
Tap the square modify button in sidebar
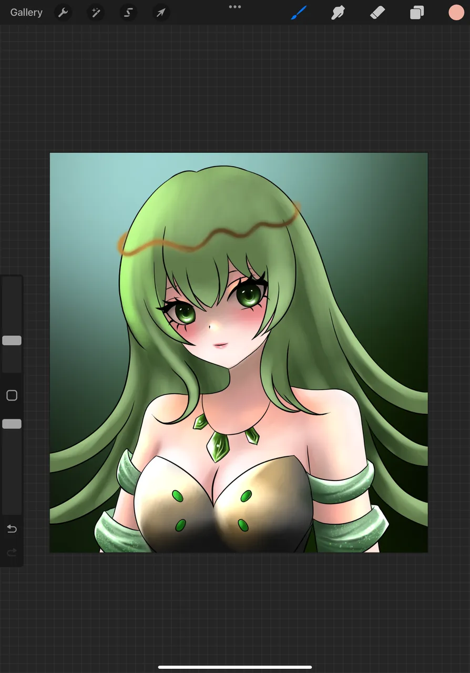click(12, 395)
